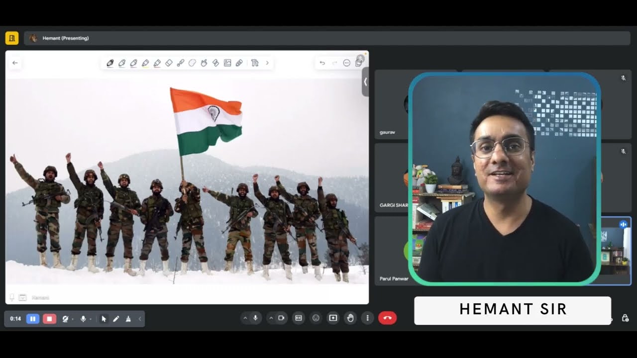The height and width of the screenshot is (358, 637).
Task: Open meeting more options menu
Action: (367, 318)
